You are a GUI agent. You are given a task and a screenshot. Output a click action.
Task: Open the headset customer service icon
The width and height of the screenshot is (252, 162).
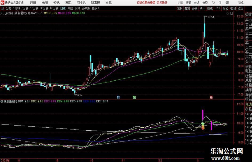[x=213, y=3]
